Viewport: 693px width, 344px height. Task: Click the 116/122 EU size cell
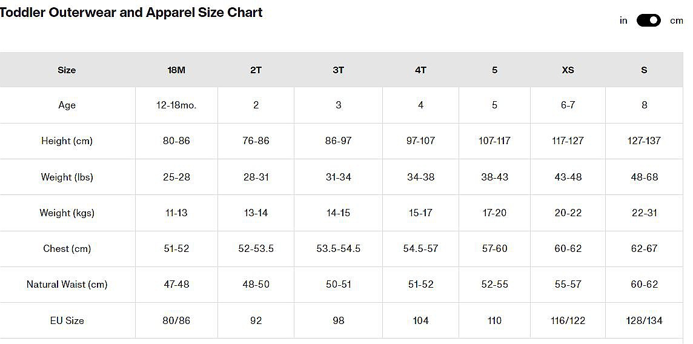[x=568, y=320]
